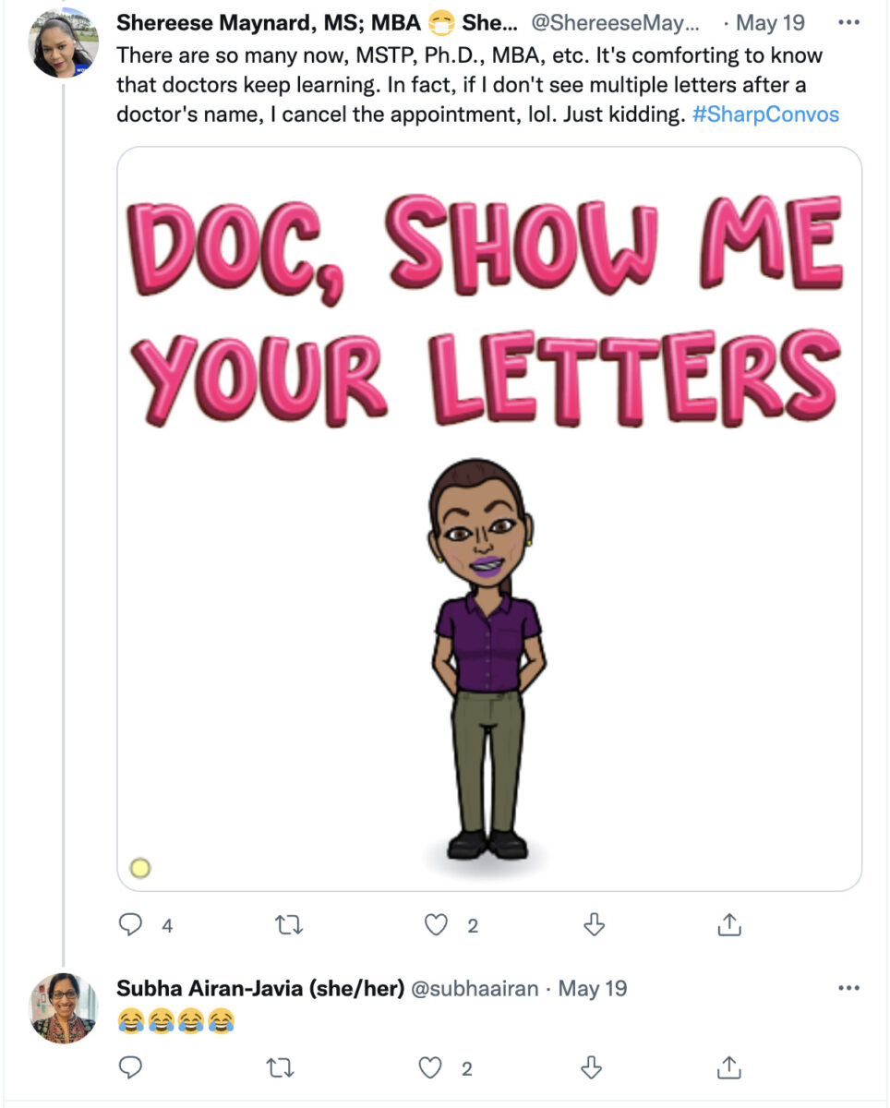Open the "Doc, show me your letters" image
The height and width of the screenshot is (1108, 890).
point(489,517)
